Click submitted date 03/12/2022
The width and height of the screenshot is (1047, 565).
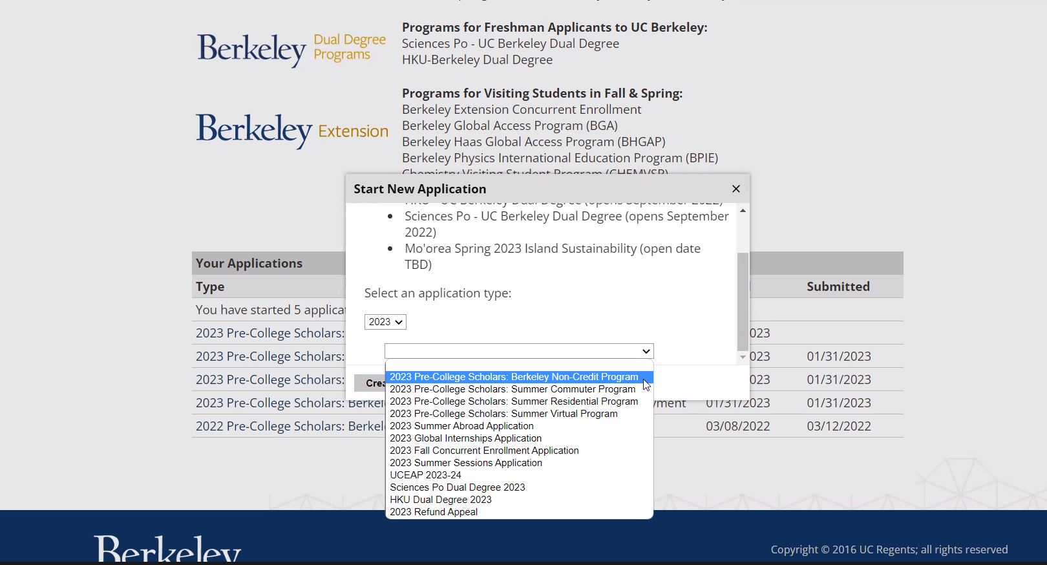click(x=839, y=426)
